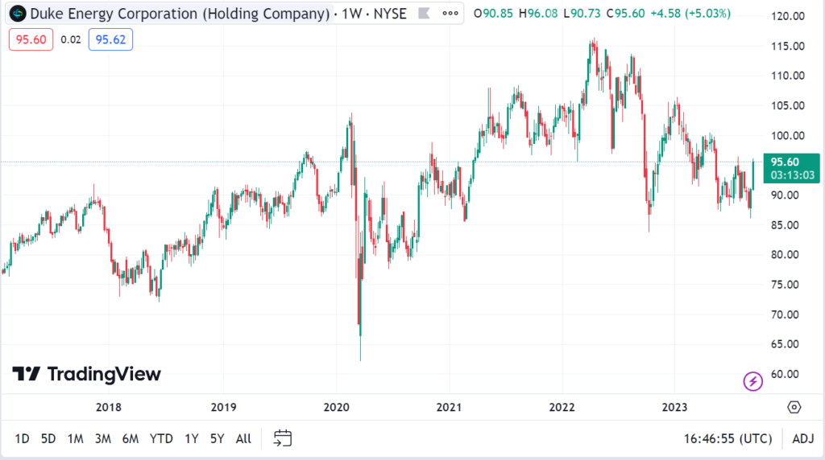The width and height of the screenshot is (825, 460).
Task: Click the TradingView logo
Action: [x=87, y=374]
